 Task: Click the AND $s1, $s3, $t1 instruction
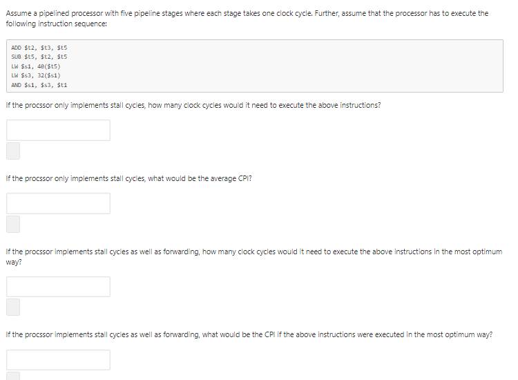pos(39,85)
